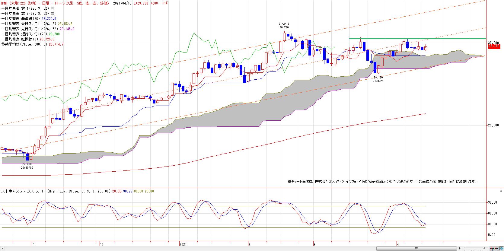Click the scrollbar right arrow button
Image resolution: width=504 pixels, height=251 pixels.
[x=460, y=248]
